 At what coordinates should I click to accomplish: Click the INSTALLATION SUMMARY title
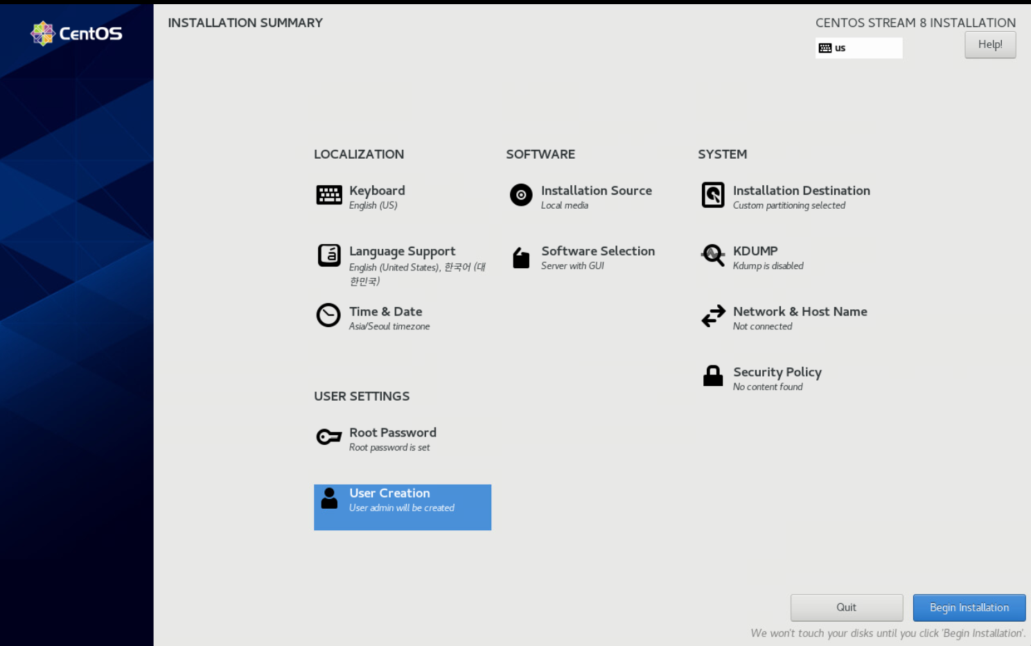(245, 23)
